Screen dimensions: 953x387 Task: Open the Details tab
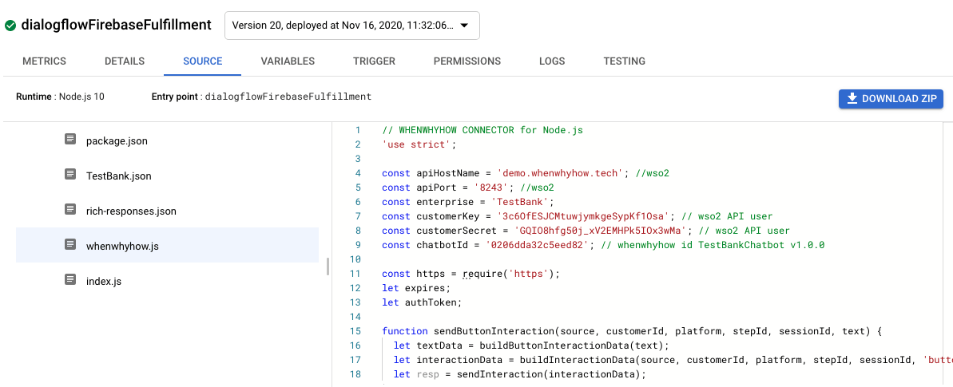[x=125, y=61]
